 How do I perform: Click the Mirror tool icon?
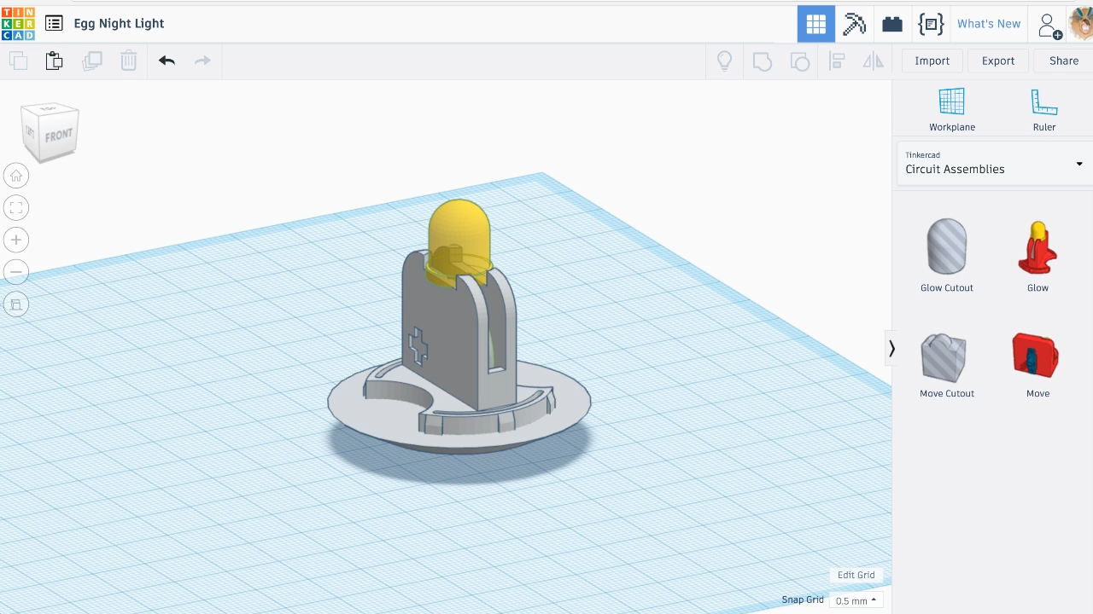[873, 61]
